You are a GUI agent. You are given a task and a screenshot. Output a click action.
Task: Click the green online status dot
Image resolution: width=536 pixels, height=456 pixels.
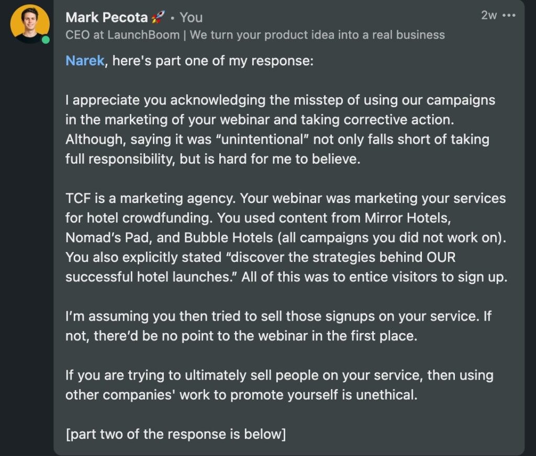(x=46, y=40)
